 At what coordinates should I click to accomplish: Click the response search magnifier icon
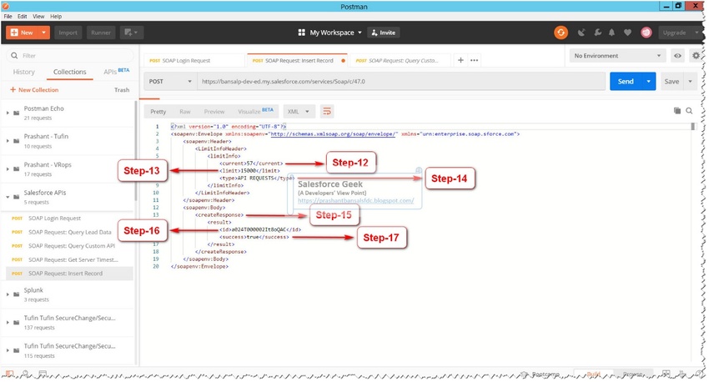click(689, 111)
